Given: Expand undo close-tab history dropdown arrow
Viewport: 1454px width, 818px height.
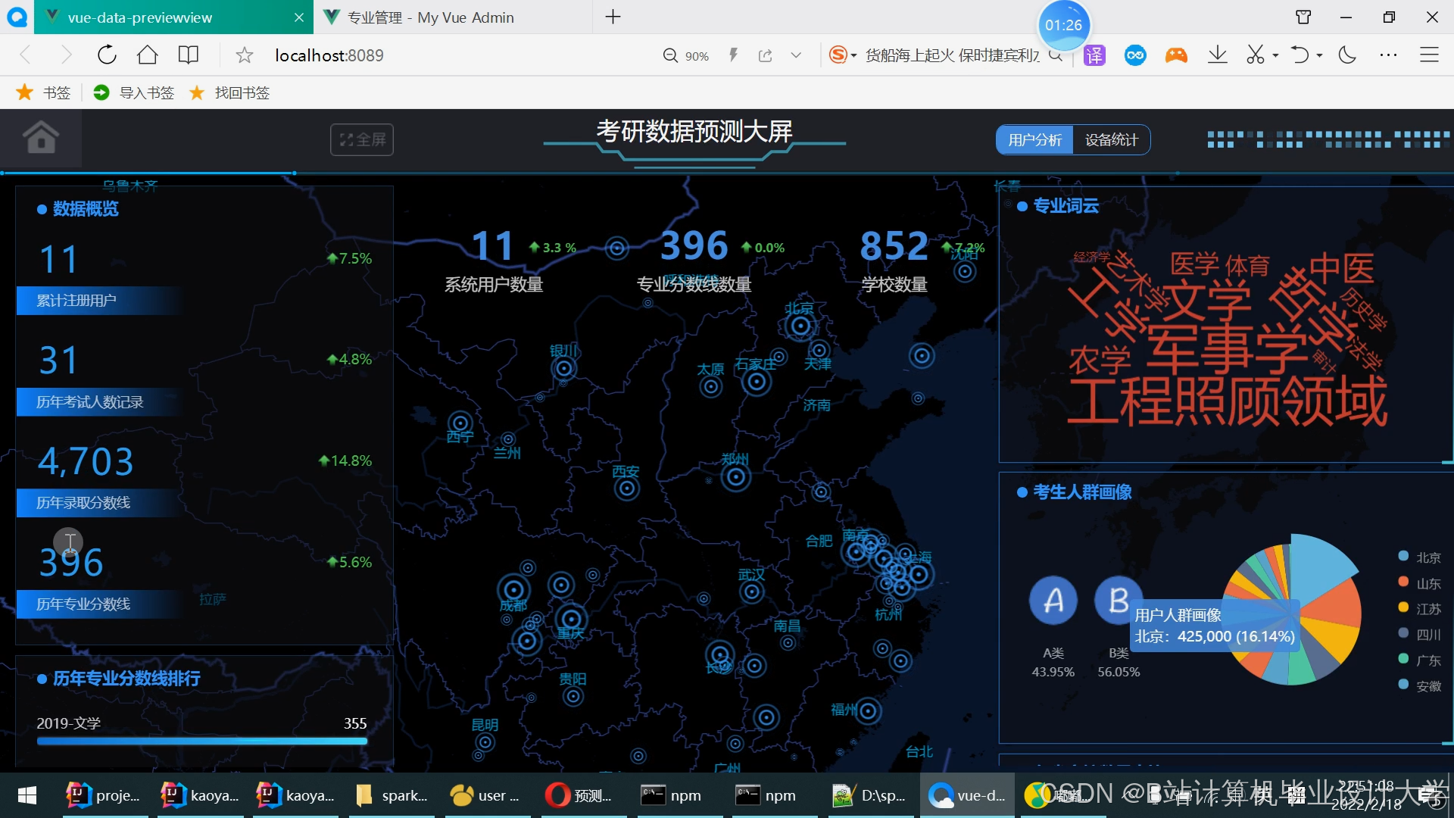Looking at the screenshot, I should 1320,55.
